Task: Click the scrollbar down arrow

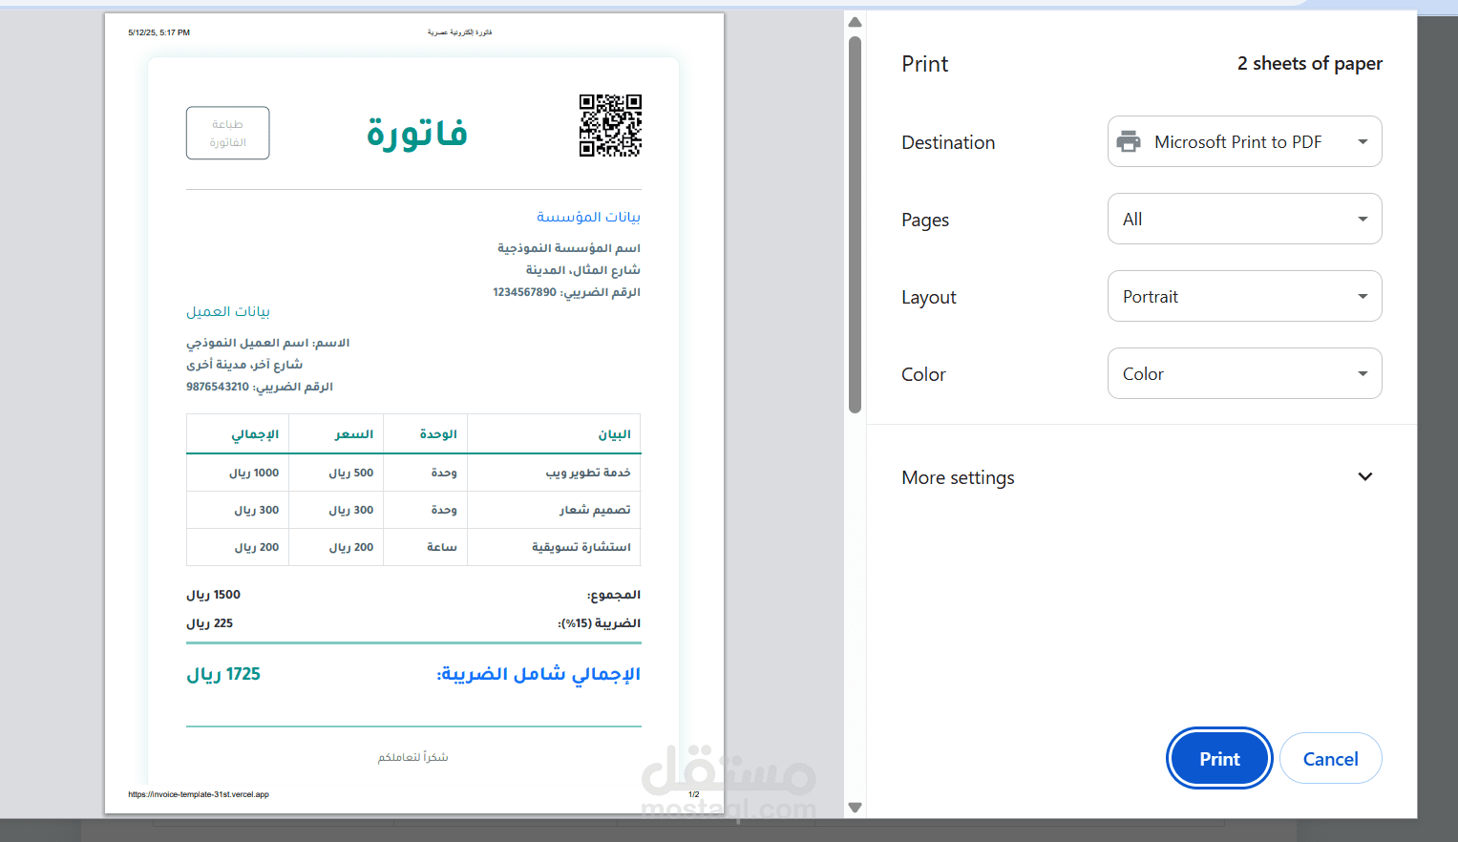Action: click(x=854, y=805)
